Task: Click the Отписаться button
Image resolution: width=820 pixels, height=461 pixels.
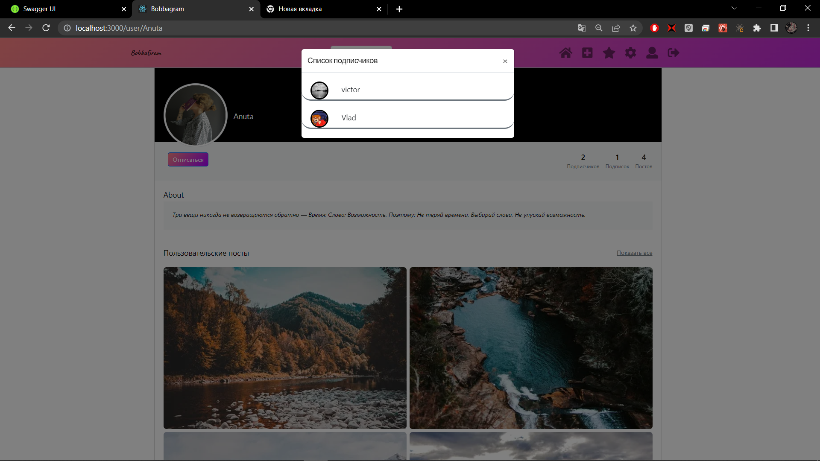Action: point(188,160)
